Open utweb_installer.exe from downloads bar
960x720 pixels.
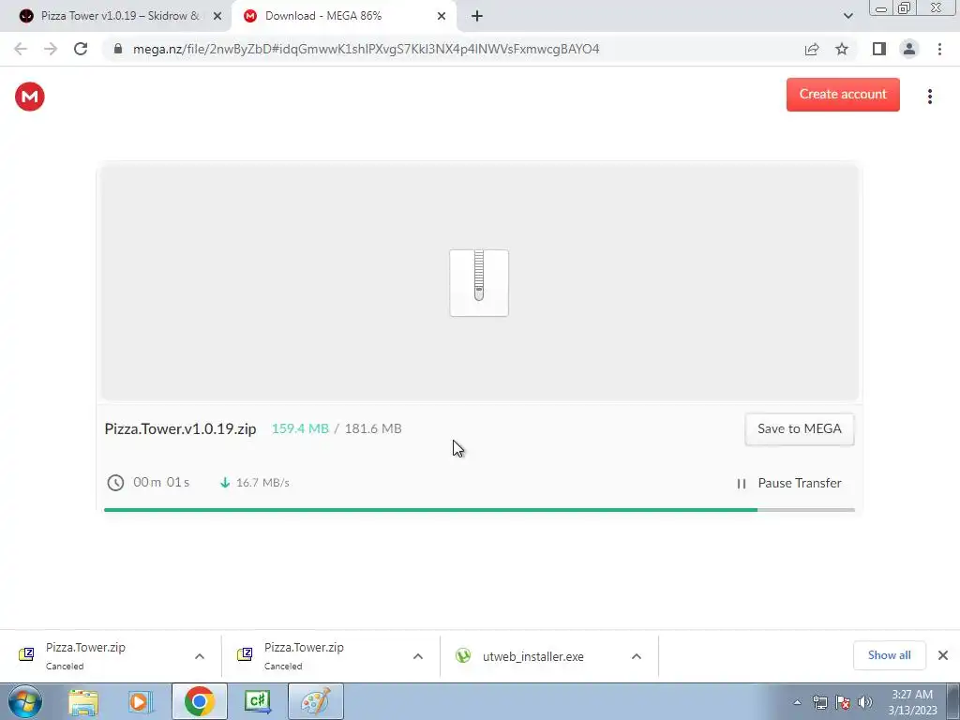click(532, 656)
